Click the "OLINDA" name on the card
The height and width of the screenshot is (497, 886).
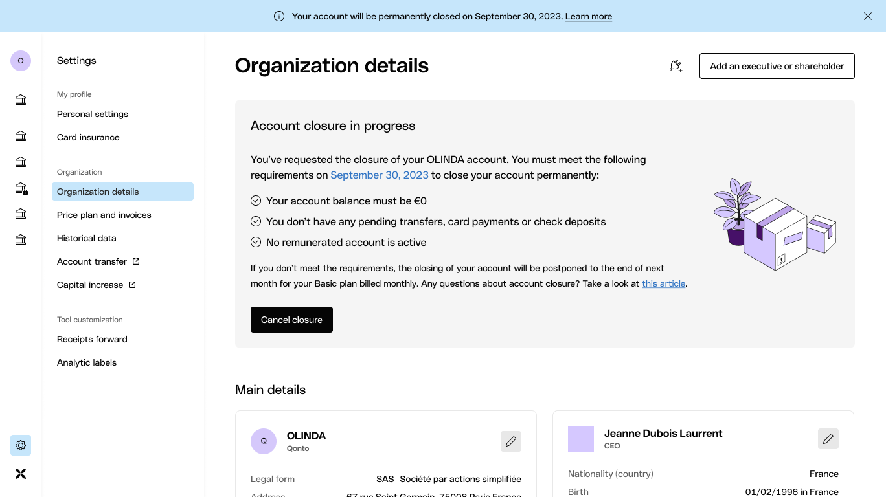[x=306, y=436]
